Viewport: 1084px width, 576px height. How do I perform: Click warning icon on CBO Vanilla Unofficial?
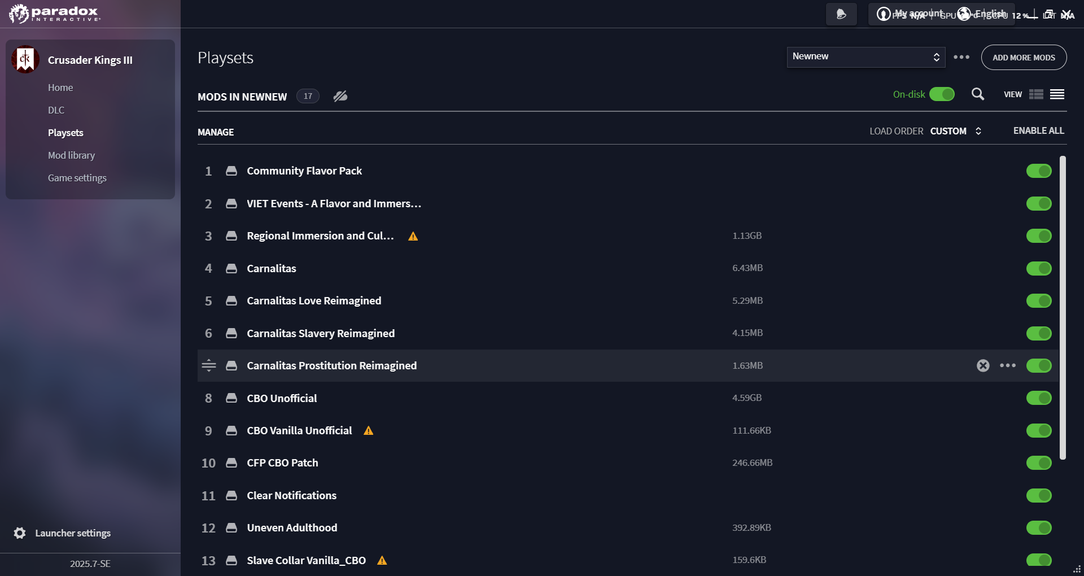[369, 431]
